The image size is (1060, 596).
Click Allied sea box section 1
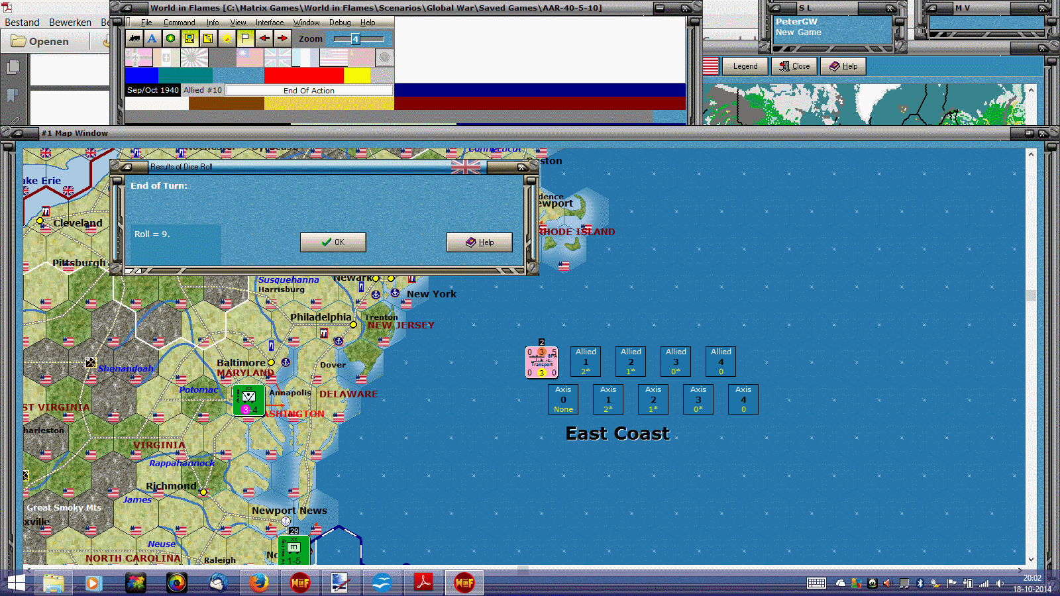coord(586,362)
